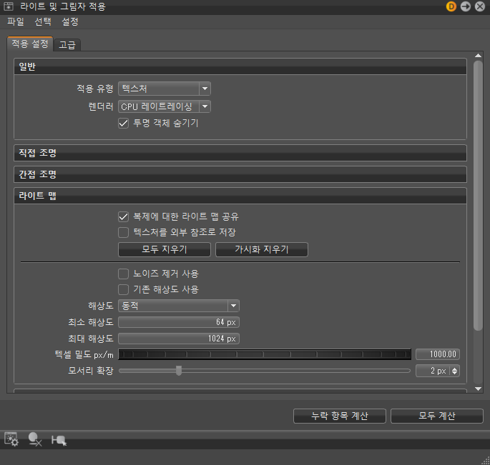Toggle 복제에 대한 라이트 맵 공유 checkbox

pyautogui.click(x=124, y=216)
